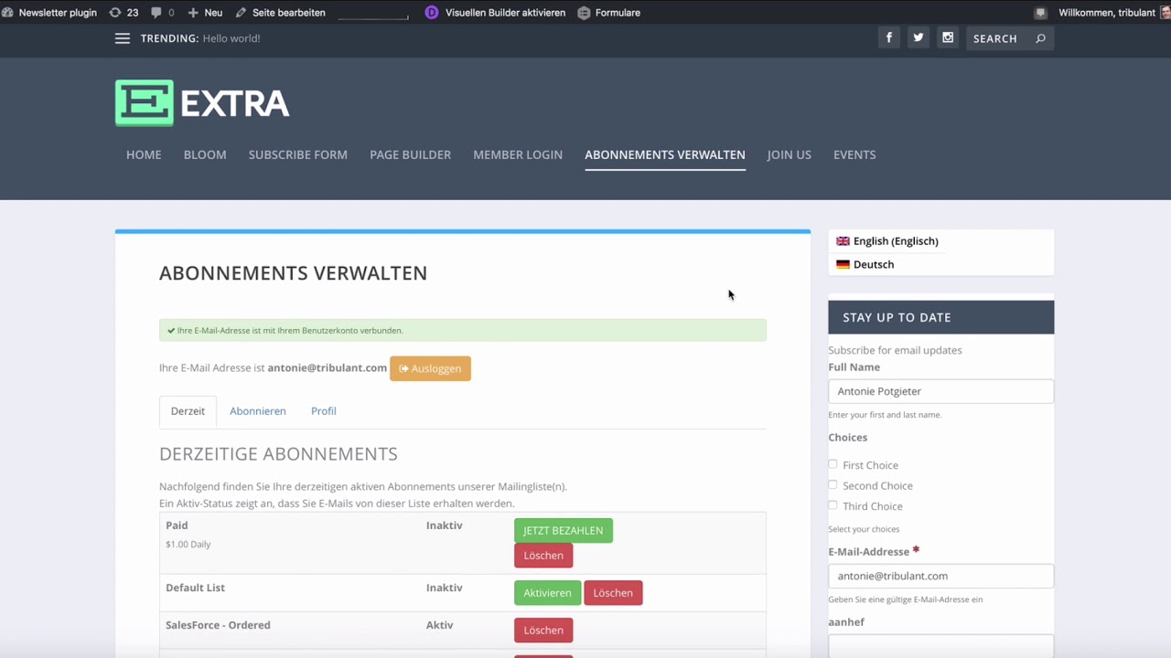Open the Derzeit tab

[188, 411]
